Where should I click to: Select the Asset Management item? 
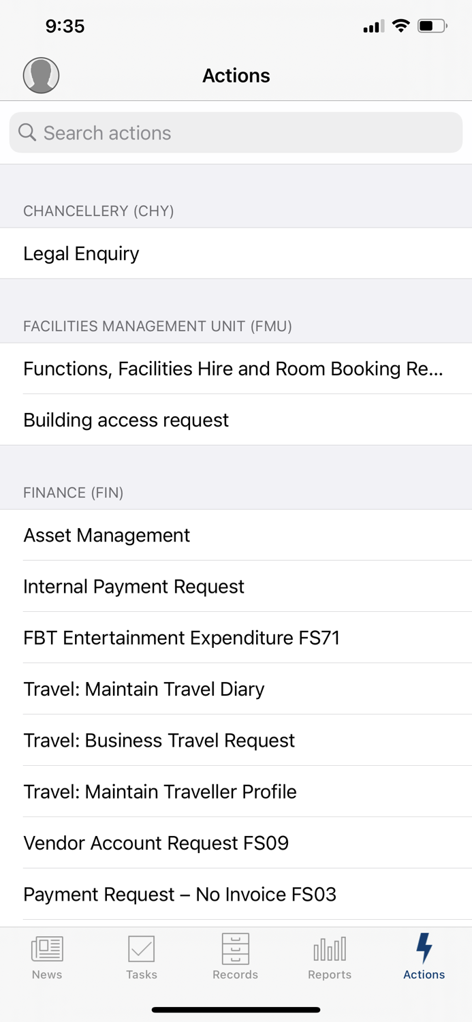pyautogui.click(x=106, y=536)
